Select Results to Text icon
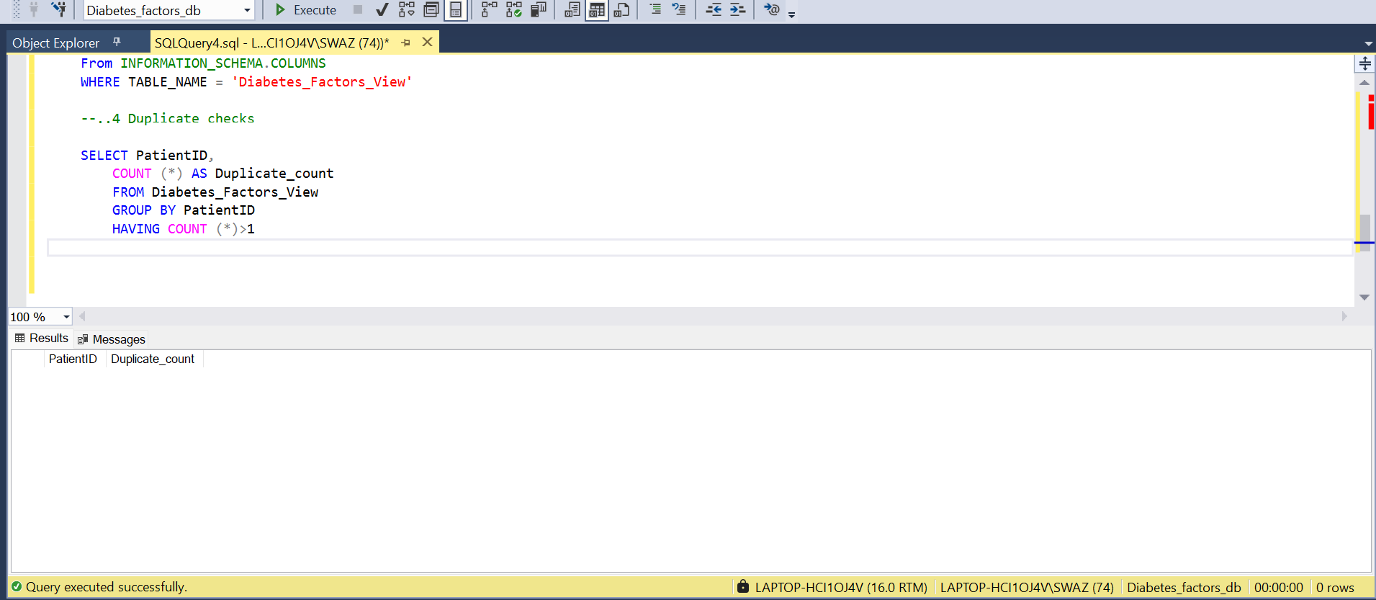This screenshot has width=1376, height=600. (572, 9)
